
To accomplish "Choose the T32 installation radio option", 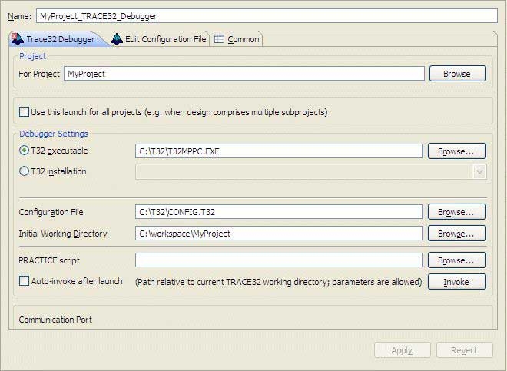I will click(x=24, y=171).
